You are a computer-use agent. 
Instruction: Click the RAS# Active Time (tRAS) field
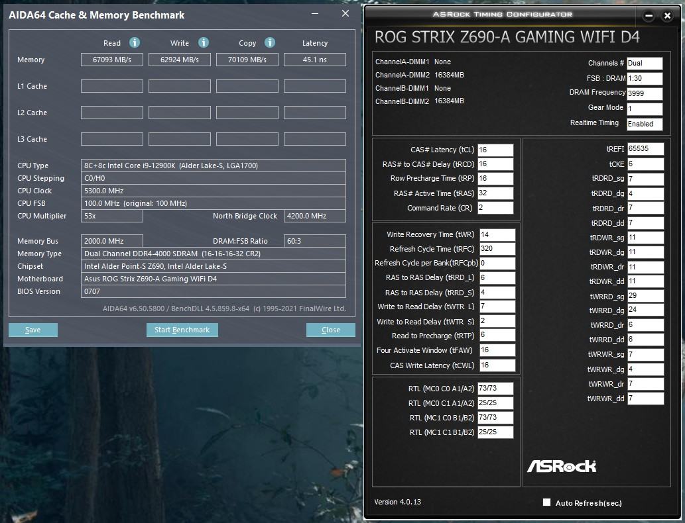click(495, 193)
